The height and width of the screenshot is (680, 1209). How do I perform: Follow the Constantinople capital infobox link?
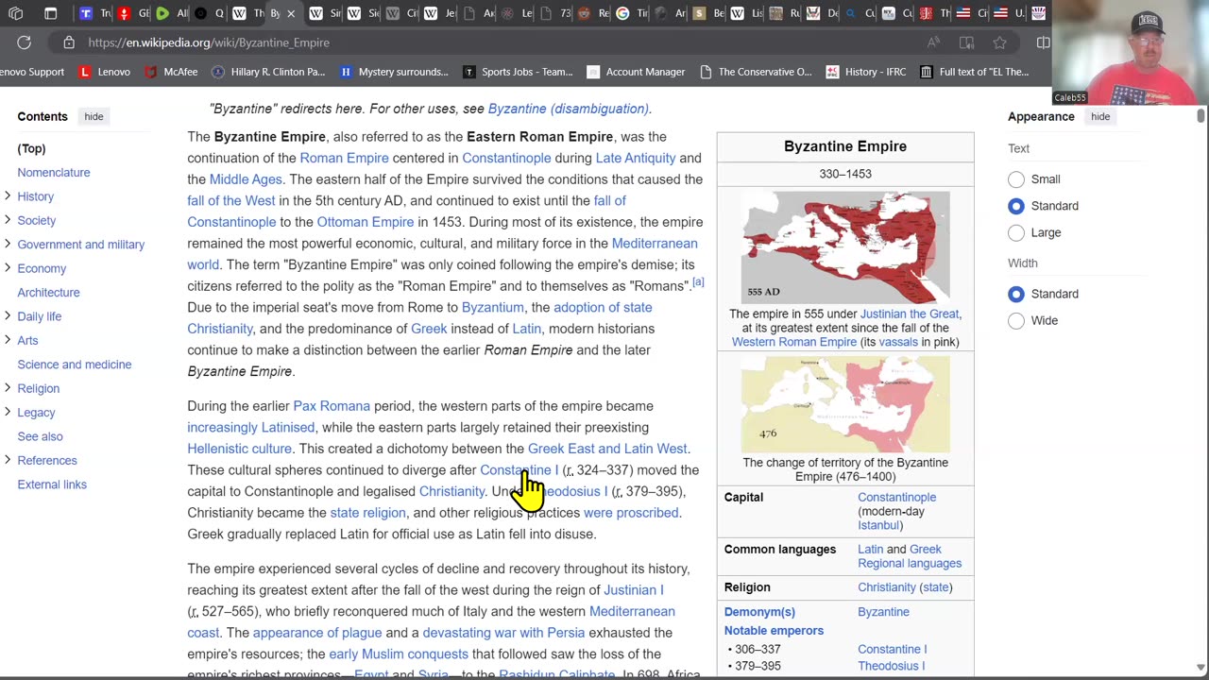point(896,497)
